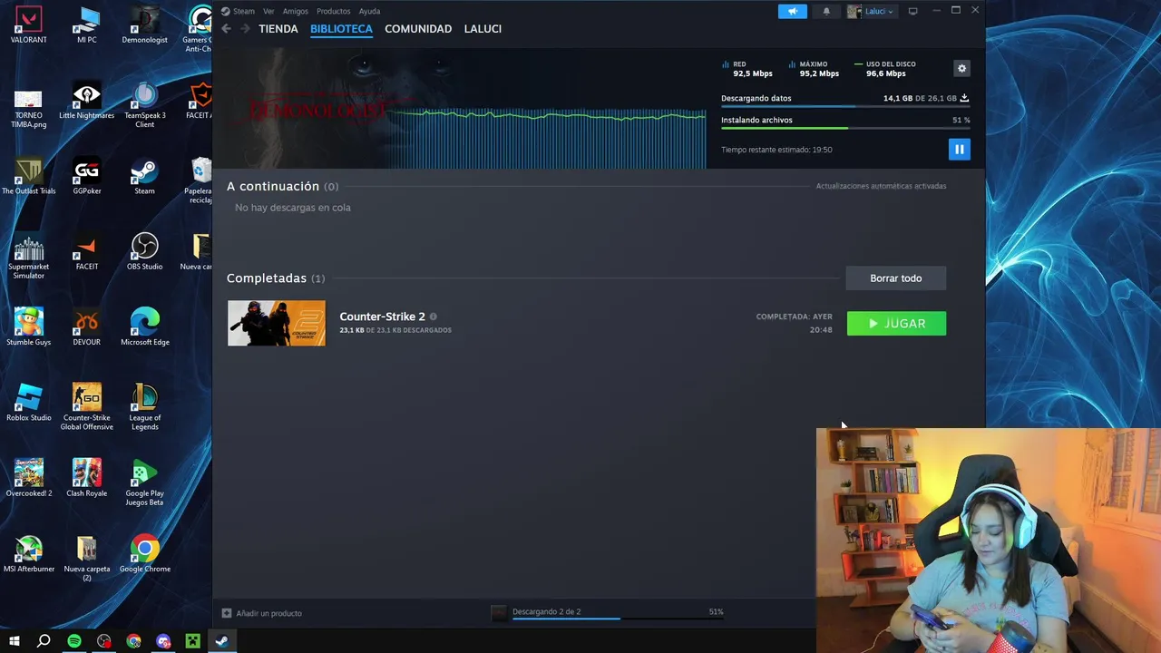Open Counter-Strike 2 thumbnail image
The width and height of the screenshot is (1161, 653).
(x=277, y=323)
